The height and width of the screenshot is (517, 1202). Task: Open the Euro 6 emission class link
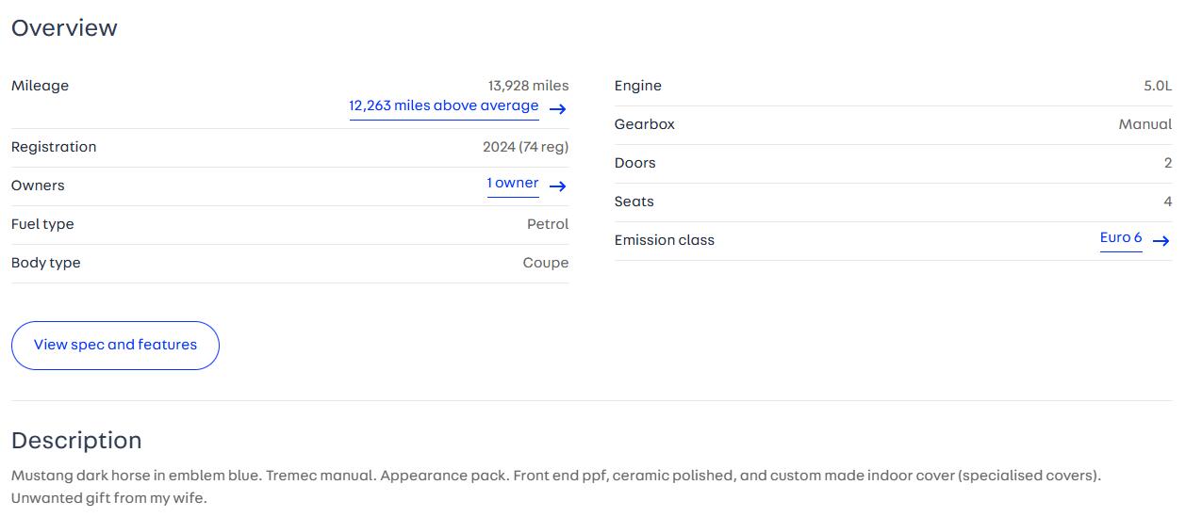click(1121, 238)
